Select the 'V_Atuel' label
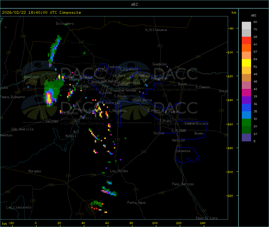This screenshot has width=269, height=227. click(x=154, y=110)
